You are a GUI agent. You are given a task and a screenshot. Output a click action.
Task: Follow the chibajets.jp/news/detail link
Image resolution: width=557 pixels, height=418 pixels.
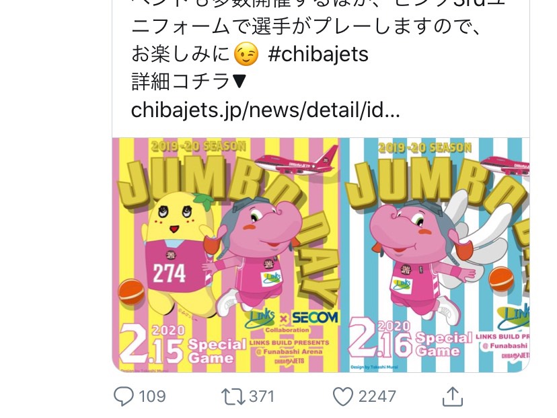pyautogui.click(x=265, y=110)
